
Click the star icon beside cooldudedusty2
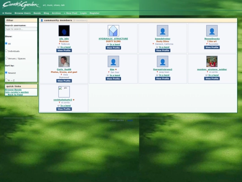coord(73,100)
